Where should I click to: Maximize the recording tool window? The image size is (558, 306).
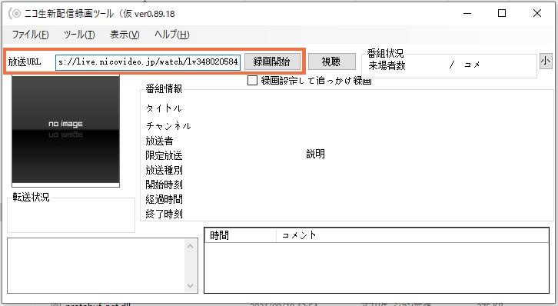(x=502, y=14)
